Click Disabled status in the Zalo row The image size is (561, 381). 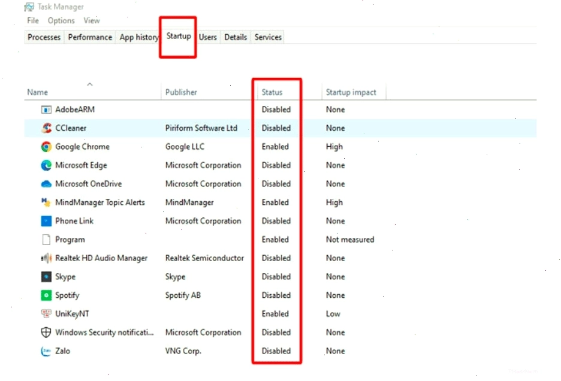point(276,351)
